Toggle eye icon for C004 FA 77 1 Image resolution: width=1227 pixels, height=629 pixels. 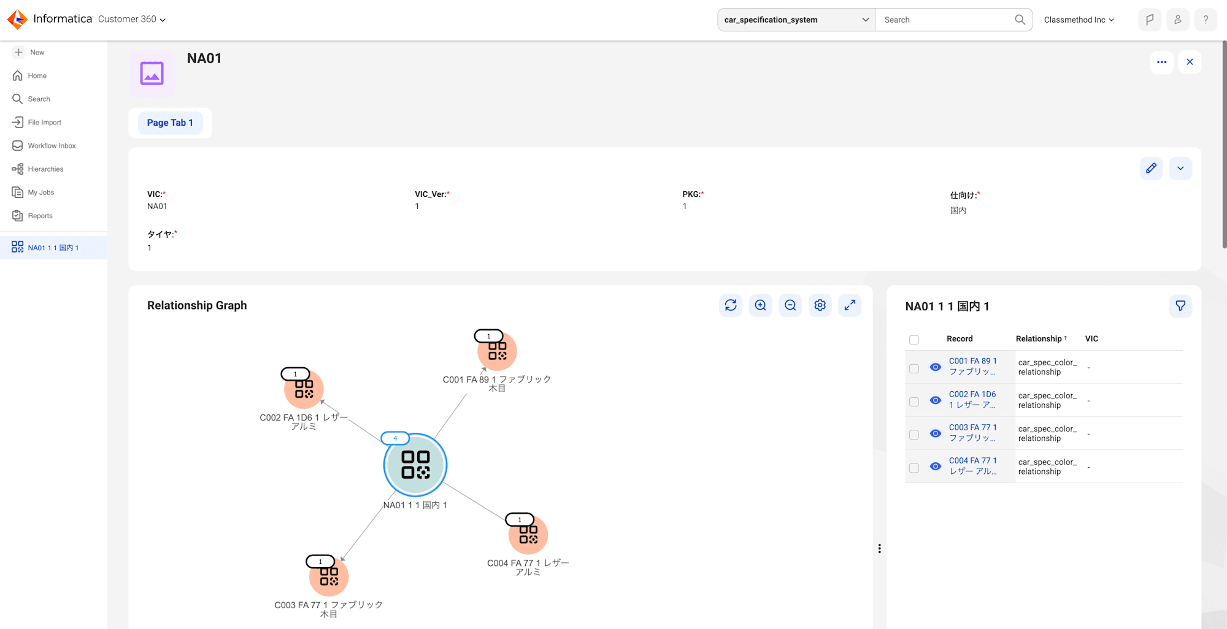936,467
